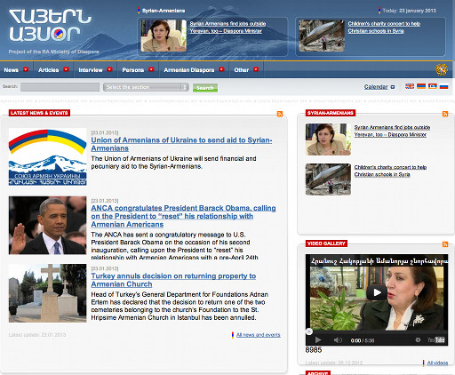The width and height of the screenshot is (455, 375).
Task: Mute the video using speaker icon
Action: pos(338,340)
